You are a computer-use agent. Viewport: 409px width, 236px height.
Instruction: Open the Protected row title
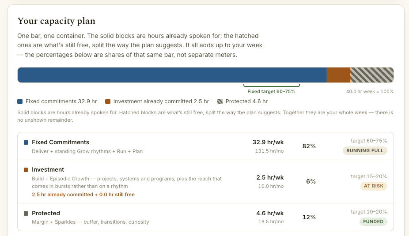point(46,214)
